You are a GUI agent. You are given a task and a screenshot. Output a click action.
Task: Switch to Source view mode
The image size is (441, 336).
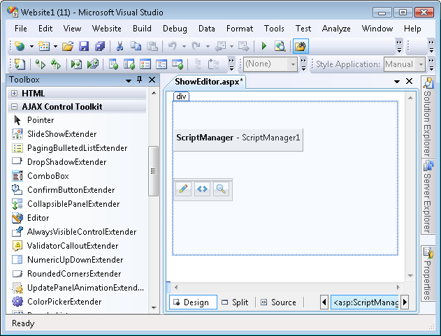pyautogui.click(x=277, y=302)
